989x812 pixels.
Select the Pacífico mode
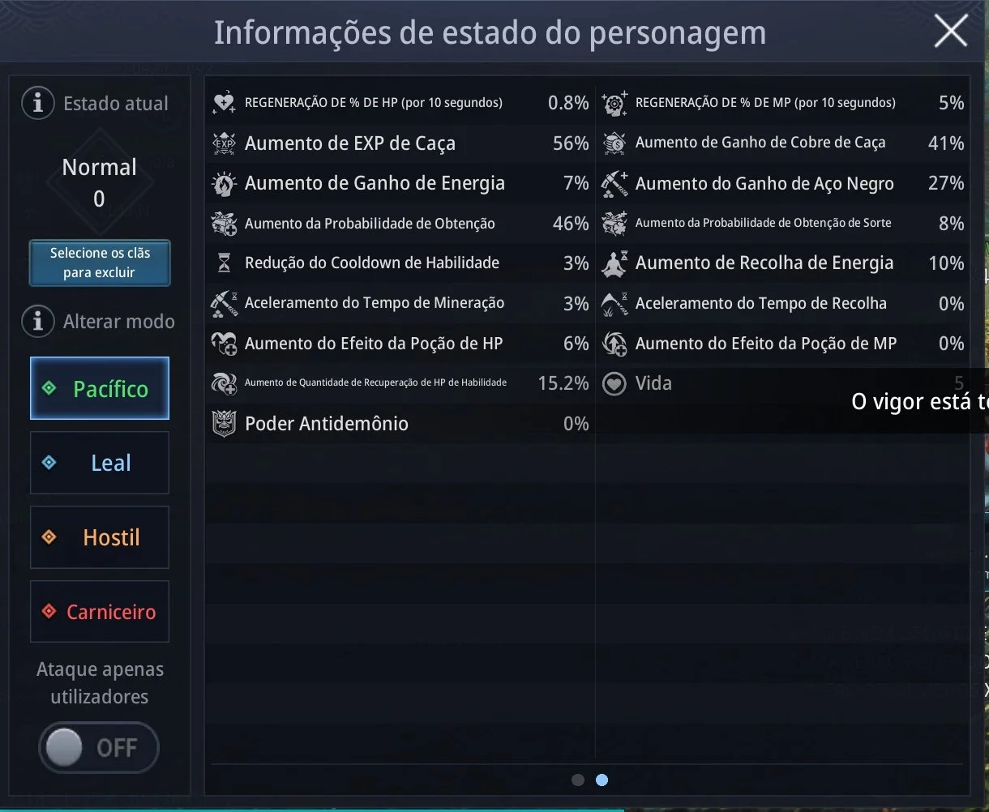[x=100, y=388]
